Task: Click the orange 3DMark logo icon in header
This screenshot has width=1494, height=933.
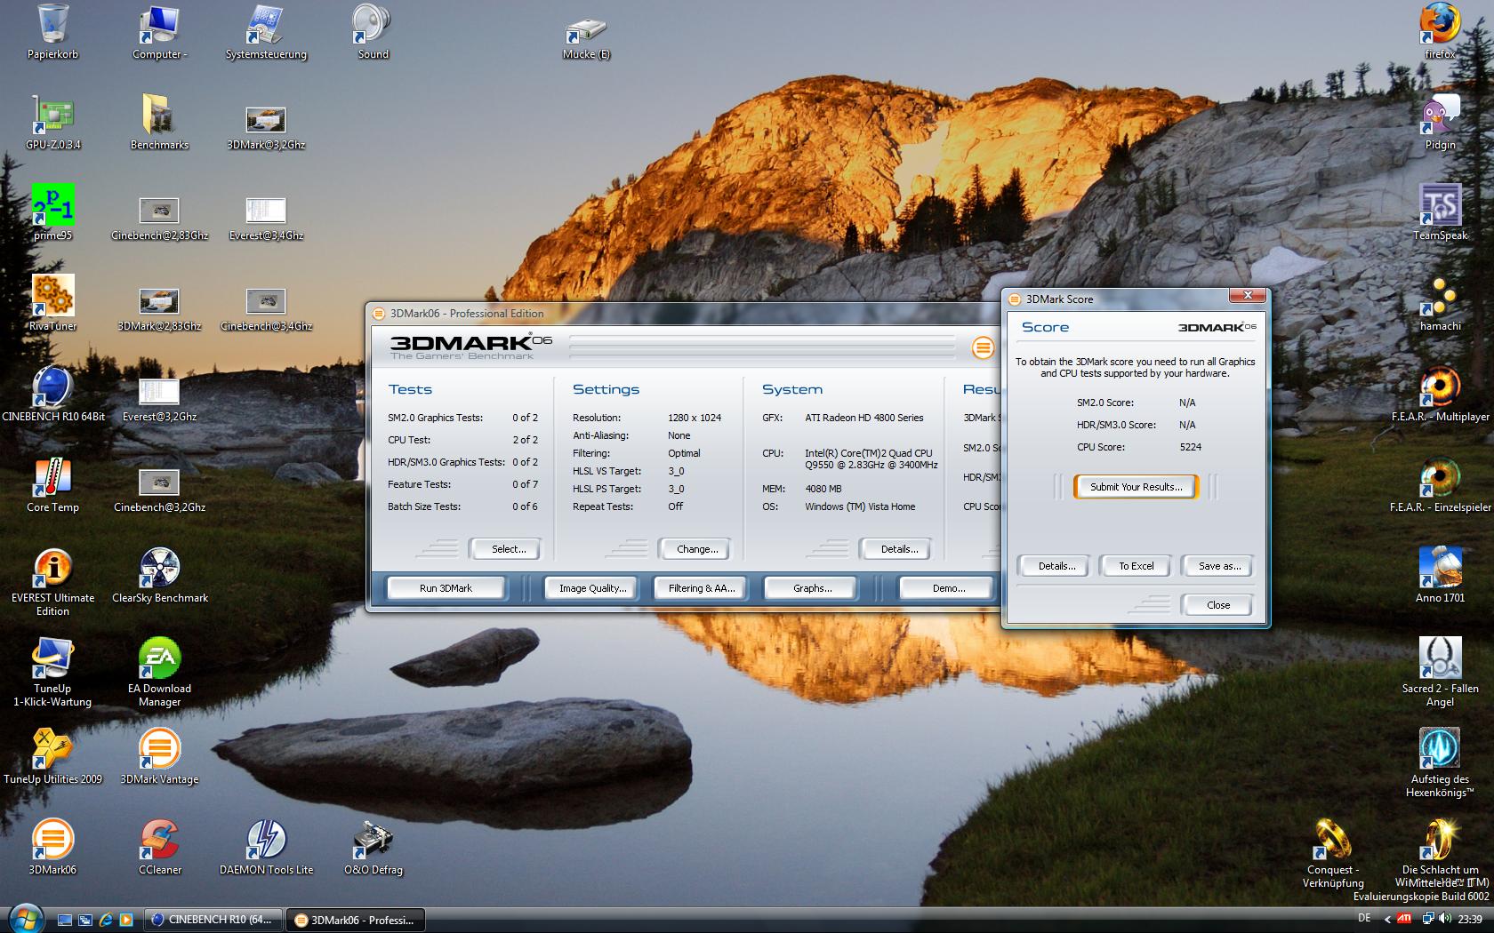Action: click(982, 347)
